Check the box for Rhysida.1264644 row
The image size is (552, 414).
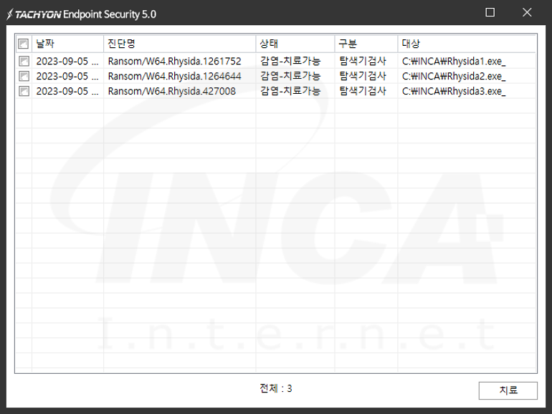(x=24, y=76)
